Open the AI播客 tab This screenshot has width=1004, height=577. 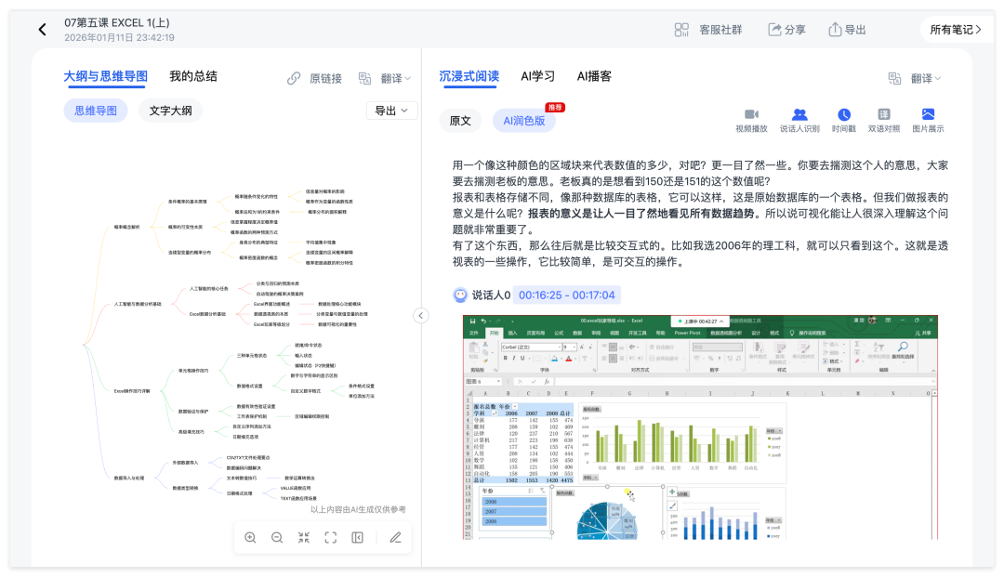pyautogui.click(x=595, y=76)
